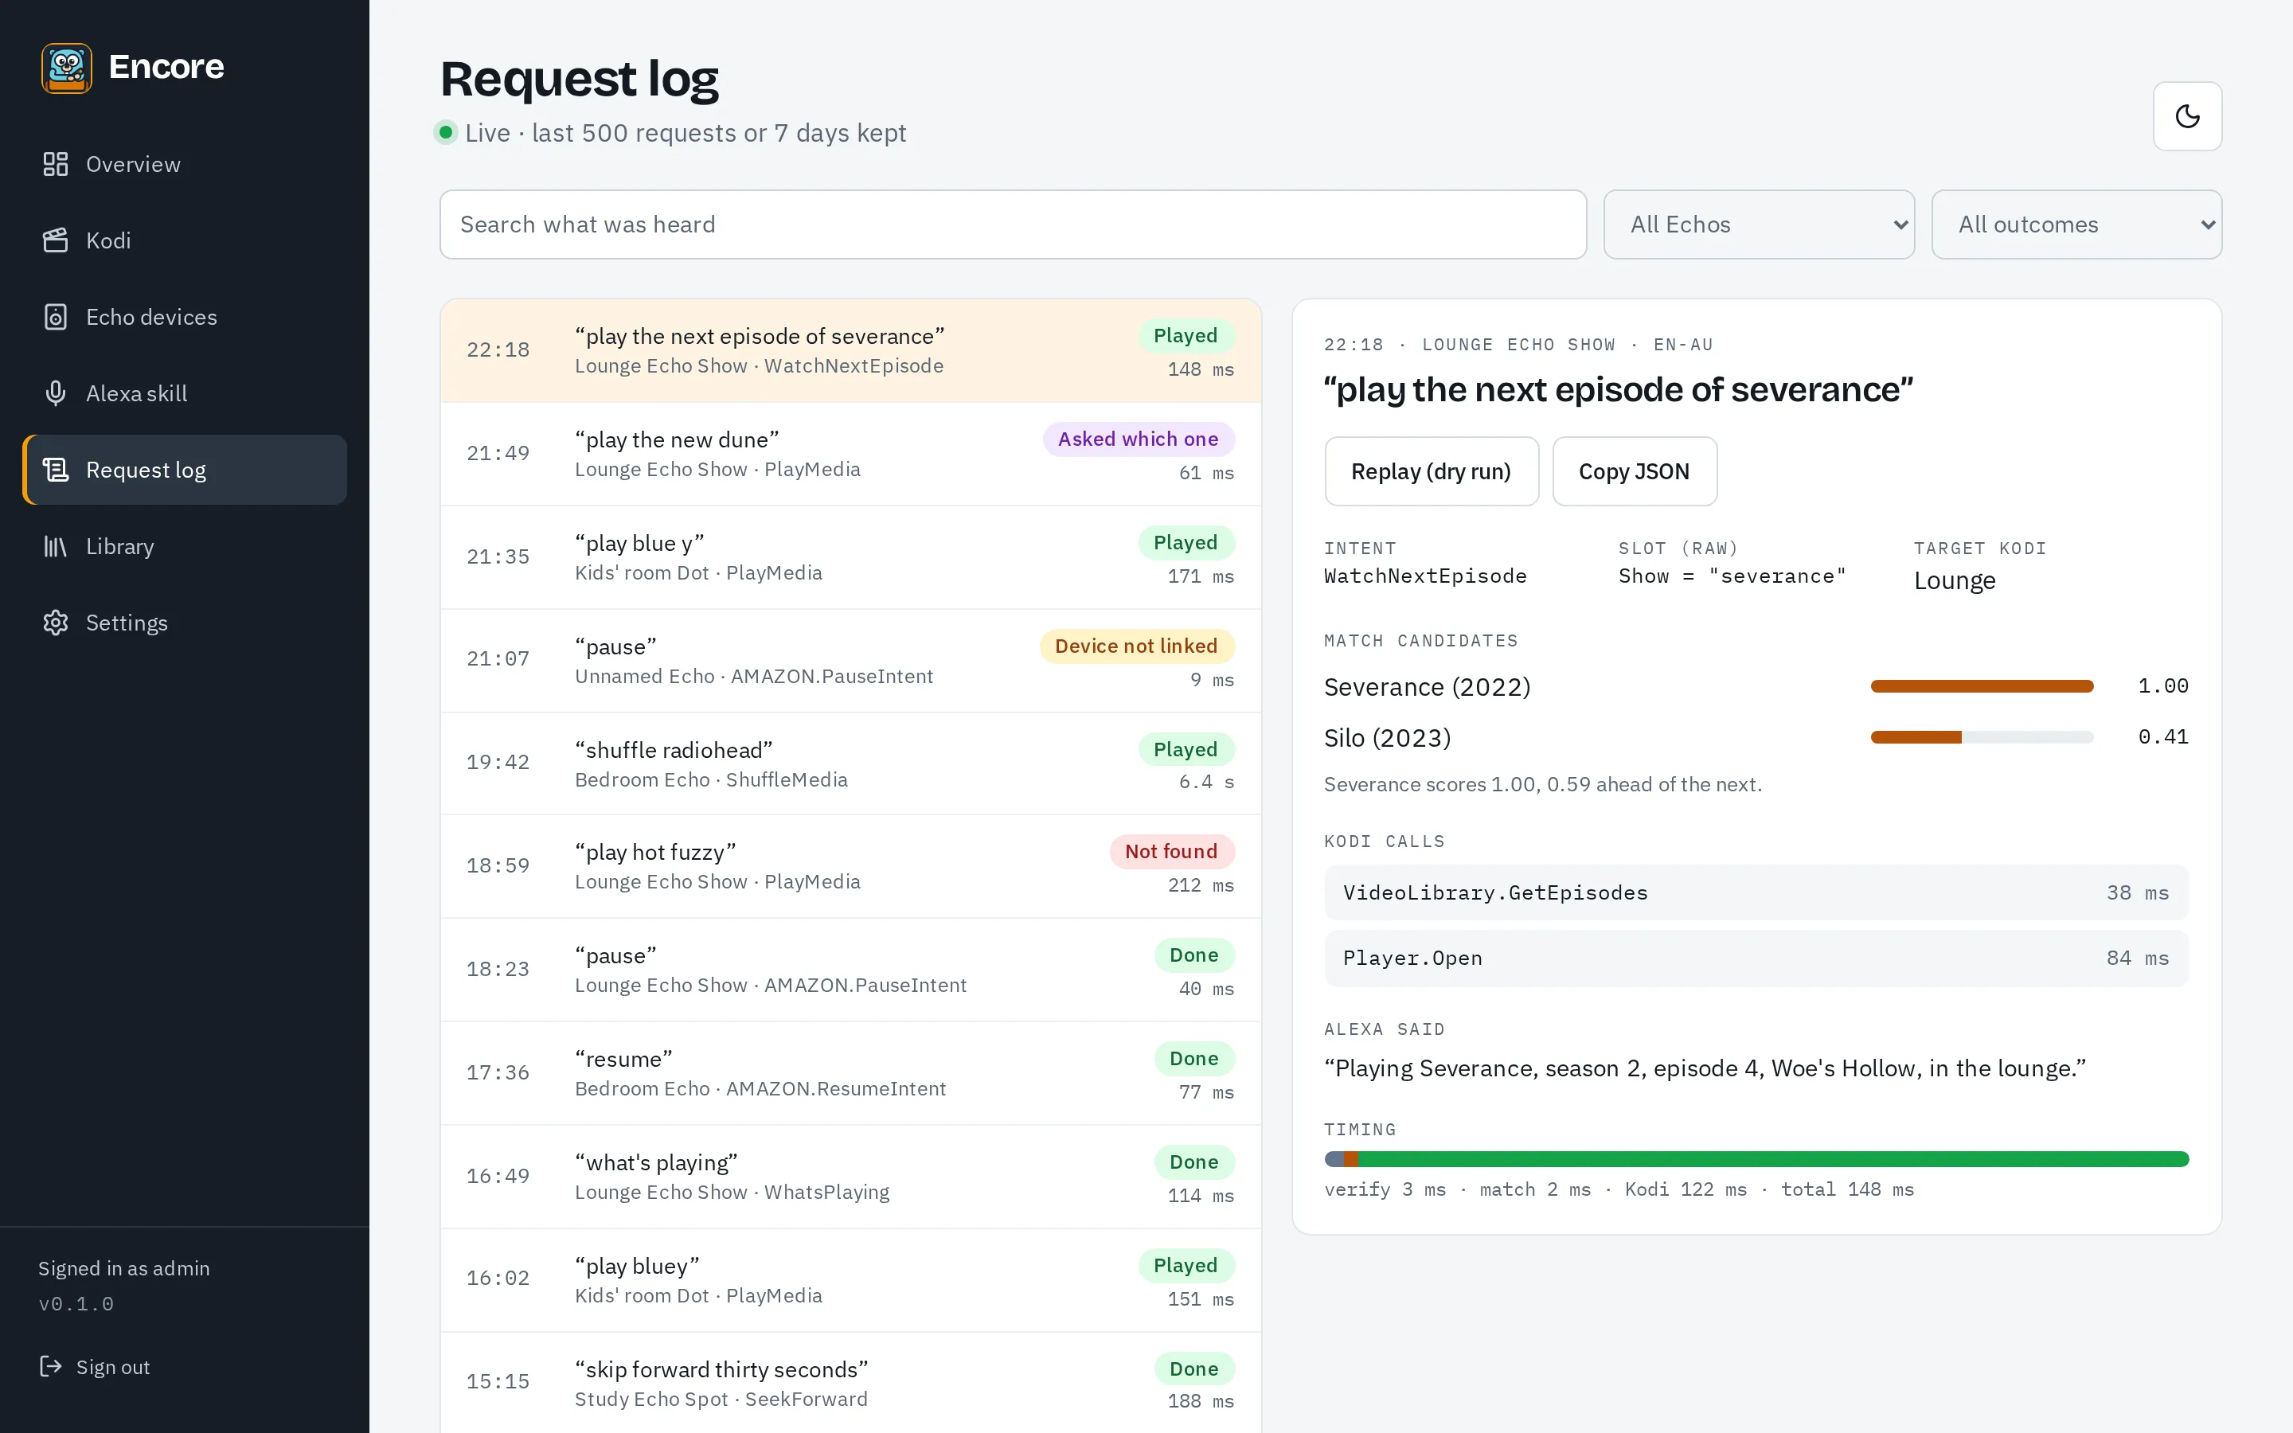This screenshot has width=2293, height=1433.
Task: Open the All Echos dropdown
Action: [1759, 225]
